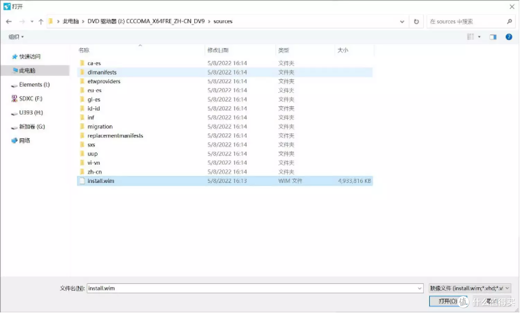Expand the address bar history dropdown
This screenshot has width=520, height=313.
402,22
